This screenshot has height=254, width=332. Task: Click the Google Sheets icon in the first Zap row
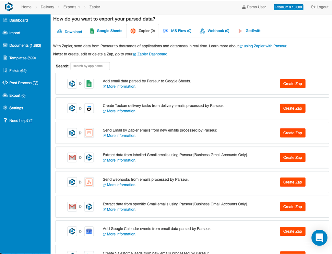tap(89, 83)
